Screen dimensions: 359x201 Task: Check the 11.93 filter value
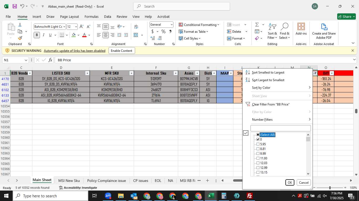[x=258, y=158]
